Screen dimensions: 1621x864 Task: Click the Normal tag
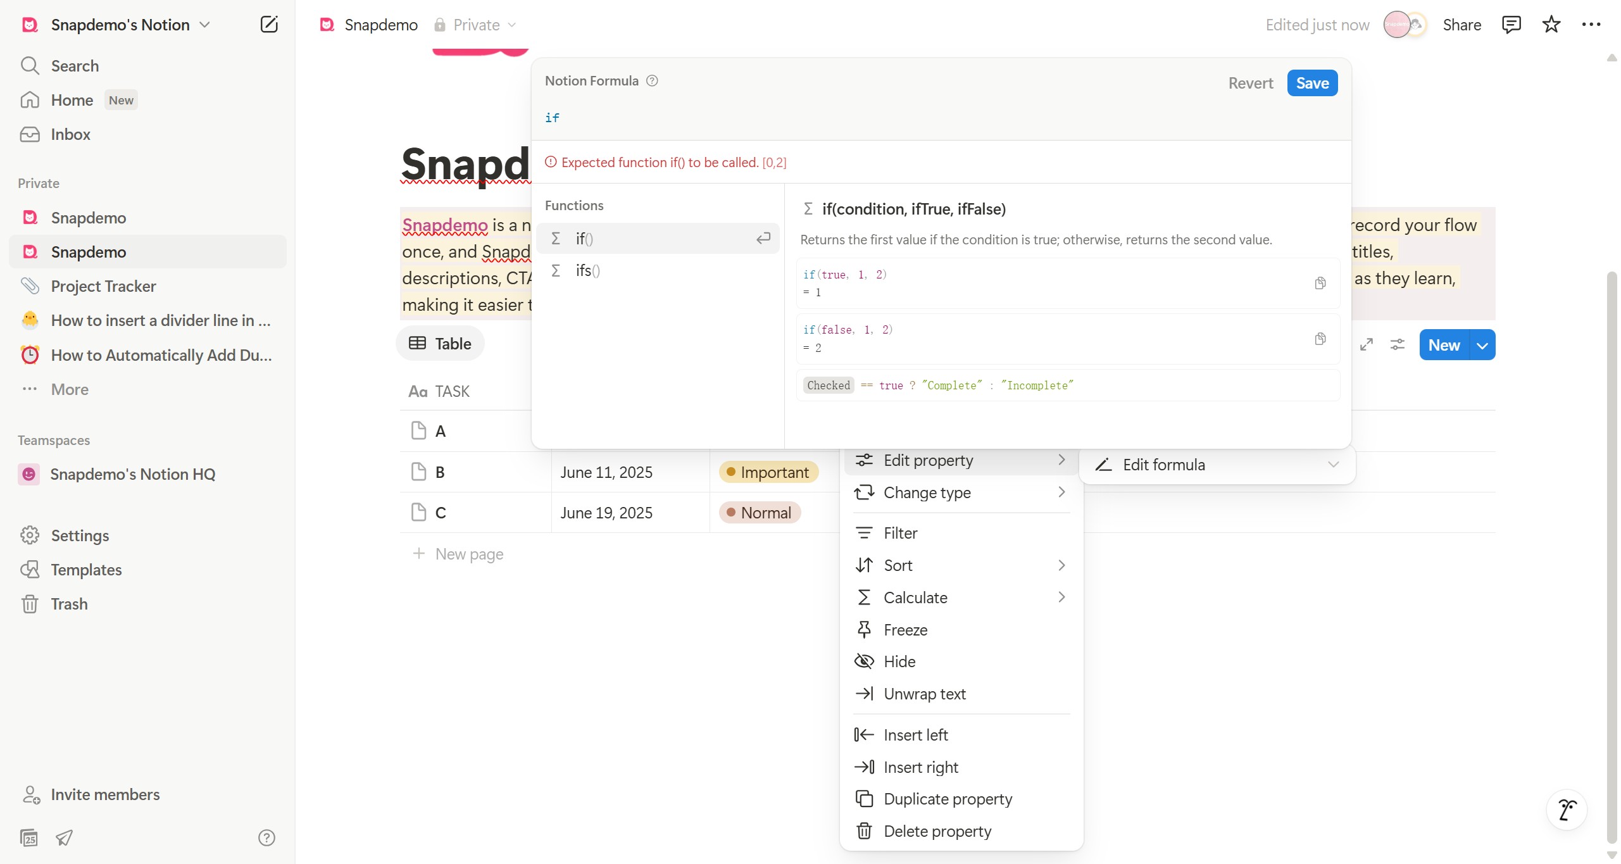tap(760, 513)
